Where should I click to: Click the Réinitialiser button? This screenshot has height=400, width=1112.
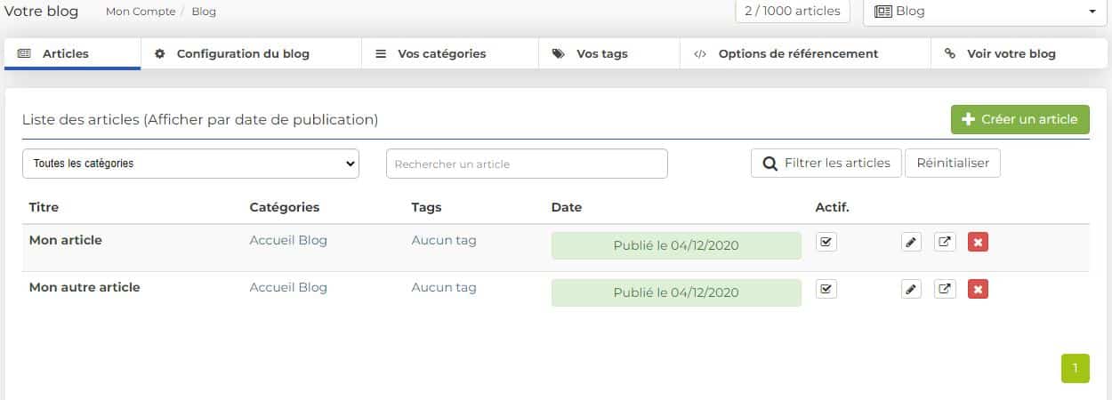[953, 164]
